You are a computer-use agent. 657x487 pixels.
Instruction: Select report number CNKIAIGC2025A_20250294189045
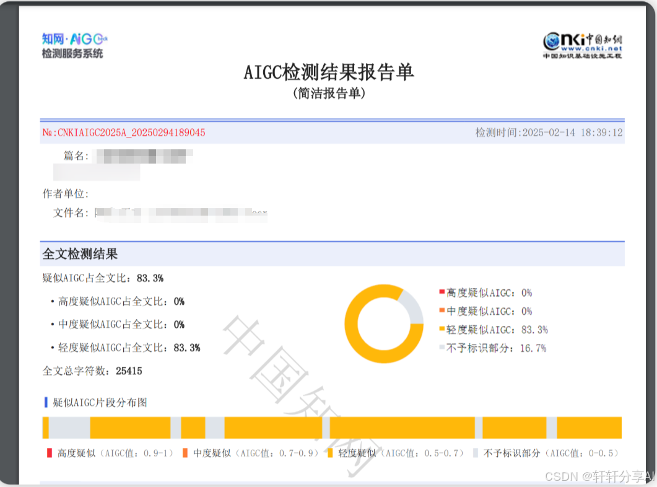pos(131,133)
